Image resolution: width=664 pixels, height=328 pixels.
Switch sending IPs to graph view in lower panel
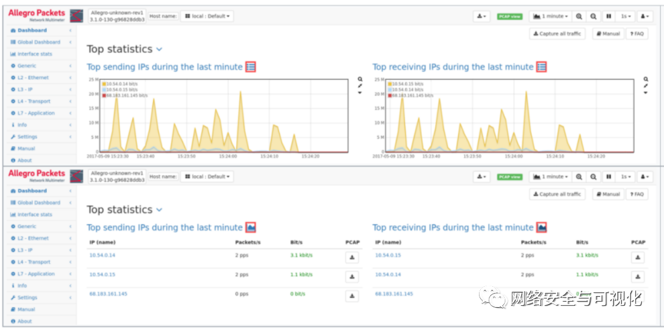(x=251, y=227)
